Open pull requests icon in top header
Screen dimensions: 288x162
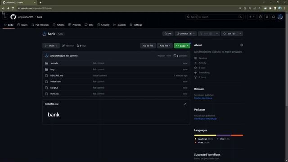click(x=267, y=17)
